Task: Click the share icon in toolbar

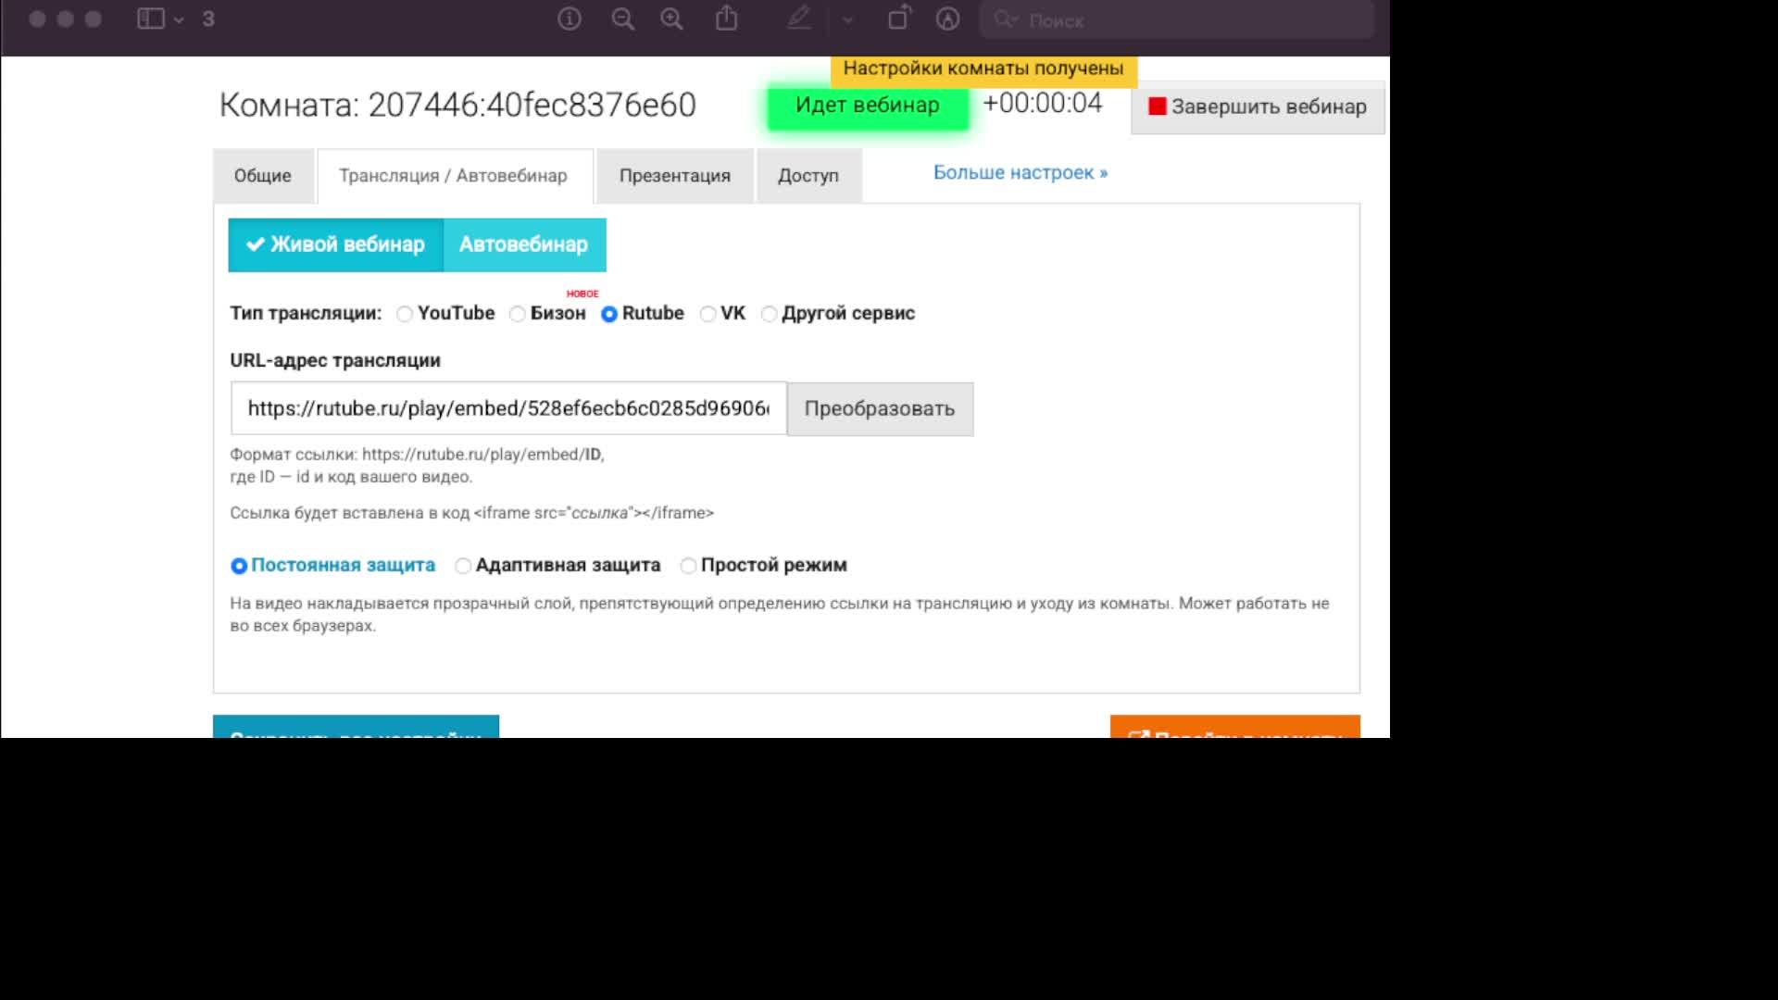Action: pos(727,19)
